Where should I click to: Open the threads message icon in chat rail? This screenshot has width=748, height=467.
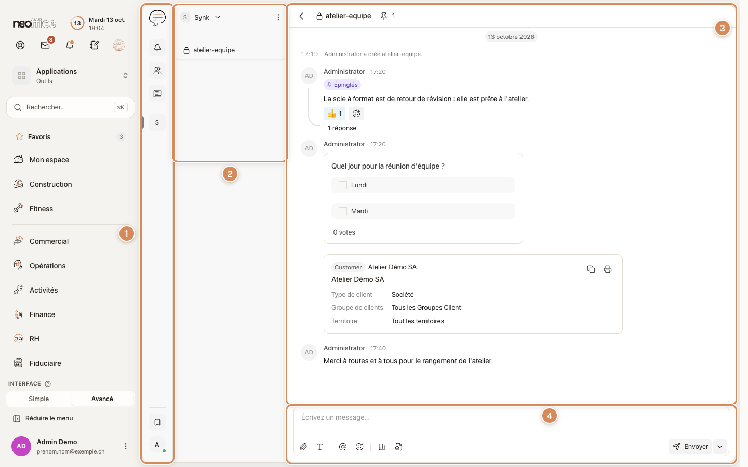[x=157, y=93]
